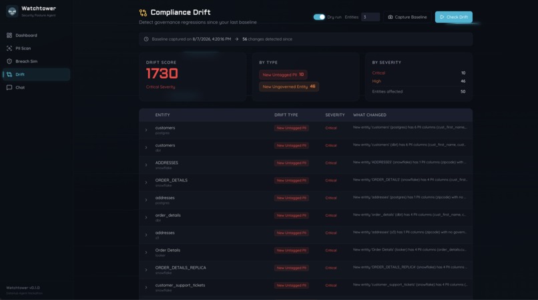Click the Breach Sim shield icon
Viewport: 538px width, 300px height.
(9, 61)
